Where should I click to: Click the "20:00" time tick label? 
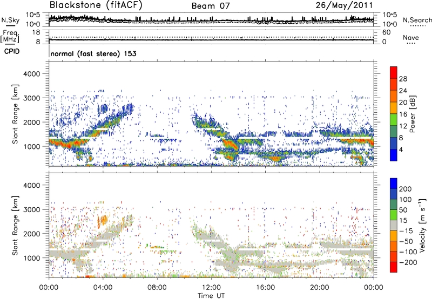point(319,288)
